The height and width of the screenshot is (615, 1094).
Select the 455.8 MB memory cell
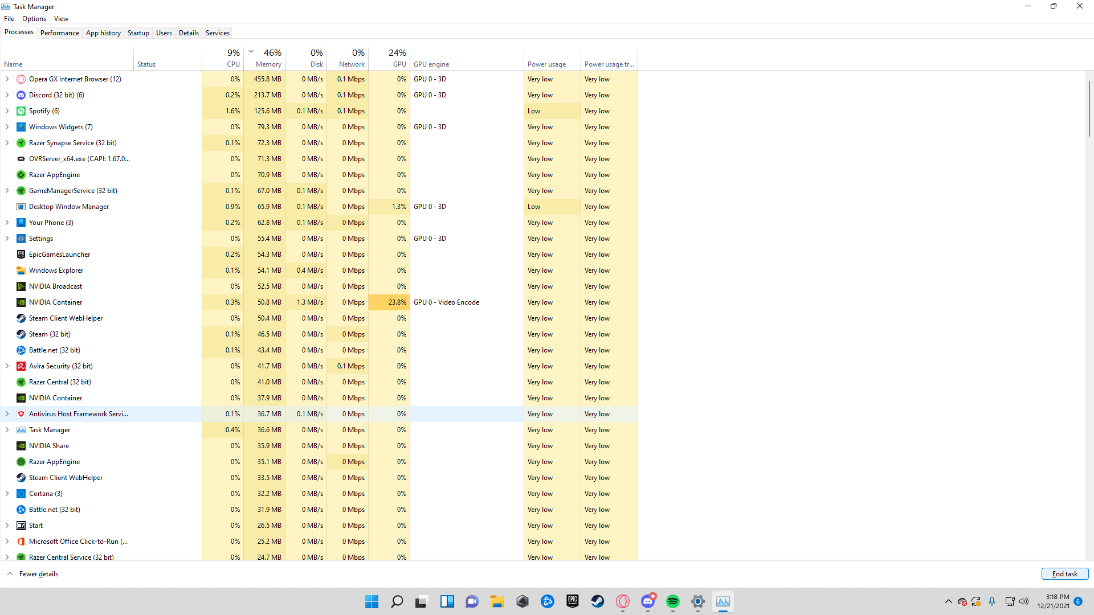(x=264, y=79)
